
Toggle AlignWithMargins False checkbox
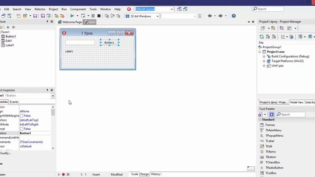click(22, 116)
